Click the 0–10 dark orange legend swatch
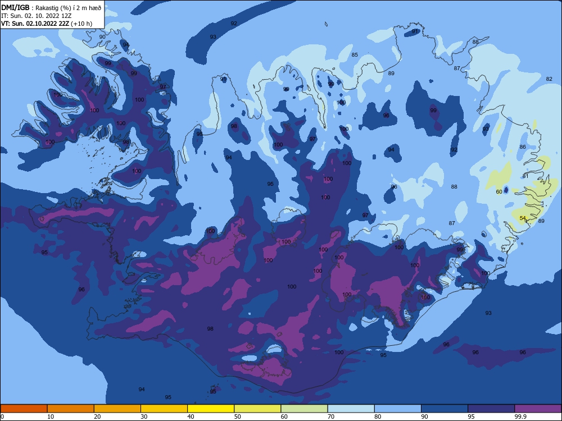Screen dimensions: 562x421 (x=24, y=409)
